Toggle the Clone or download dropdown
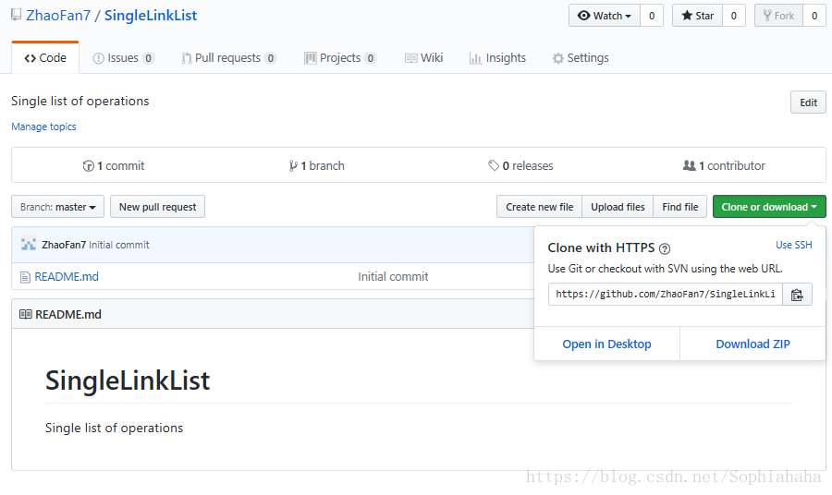This screenshot has width=832, height=495. pos(769,207)
